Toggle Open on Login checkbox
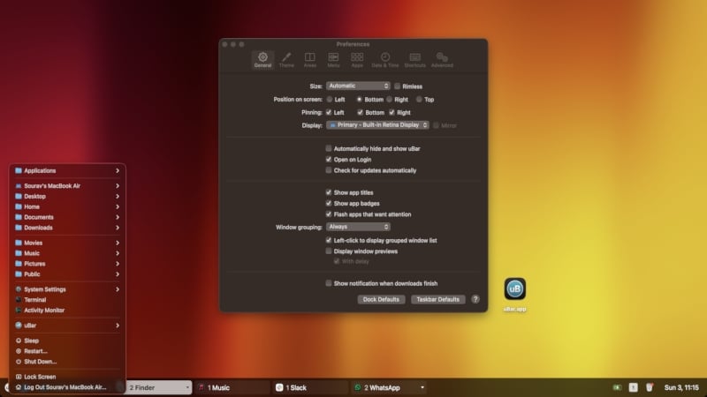This screenshot has height=397, width=707. (x=329, y=160)
